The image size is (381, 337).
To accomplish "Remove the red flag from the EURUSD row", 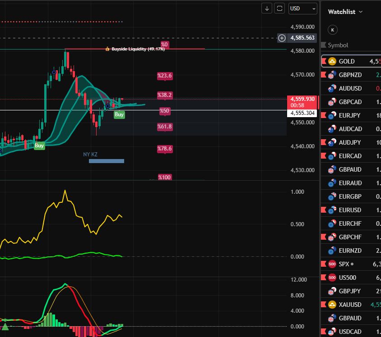I will pos(323,210).
